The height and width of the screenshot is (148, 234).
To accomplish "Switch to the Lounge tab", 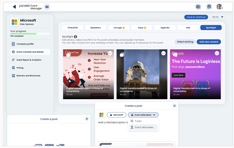I will click(119, 28).
